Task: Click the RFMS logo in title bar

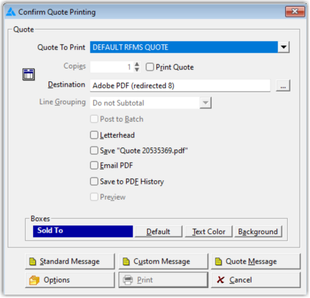Action: pyautogui.click(x=11, y=12)
